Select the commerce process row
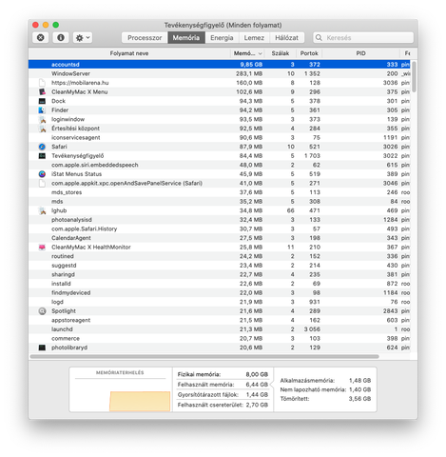The width and height of the screenshot is (446, 457). pos(220,339)
